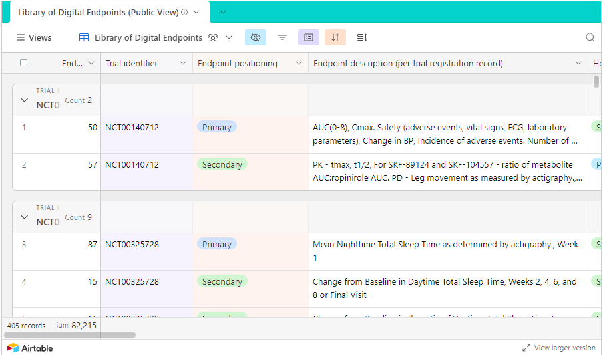Click row number 1

point(24,128)
